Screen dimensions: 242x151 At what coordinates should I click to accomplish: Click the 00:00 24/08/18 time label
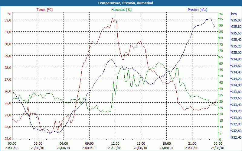point(218,146)
